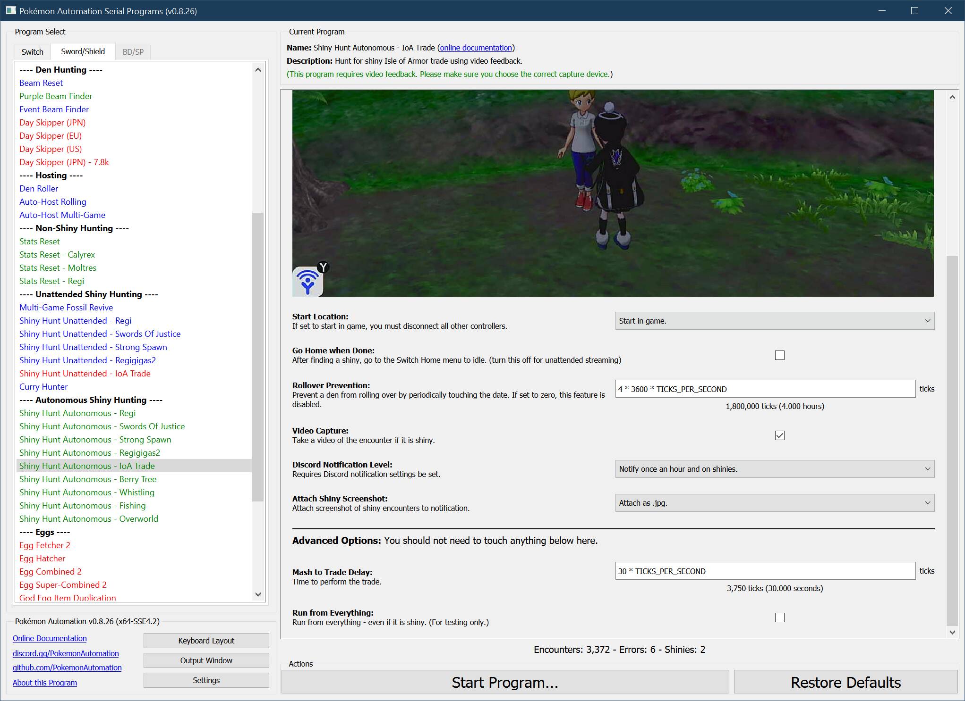
Task: Click settings panel scroll-up arrow
Action: [952, 97]
